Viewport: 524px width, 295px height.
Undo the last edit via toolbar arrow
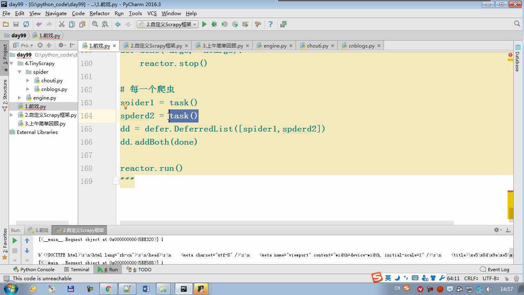pyautogui.click(x=39, y=25)
